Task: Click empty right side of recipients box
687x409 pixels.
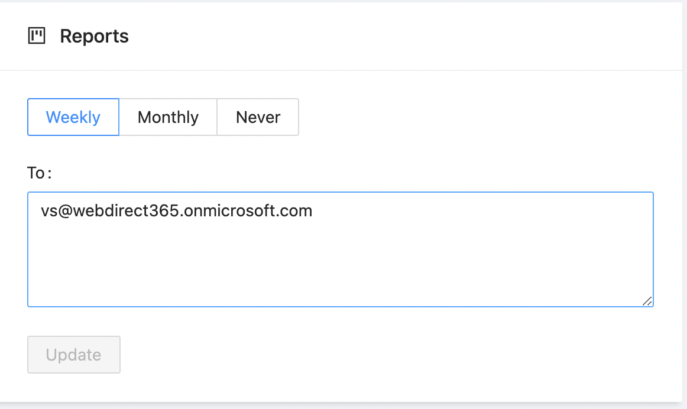Action: [532, 236]
